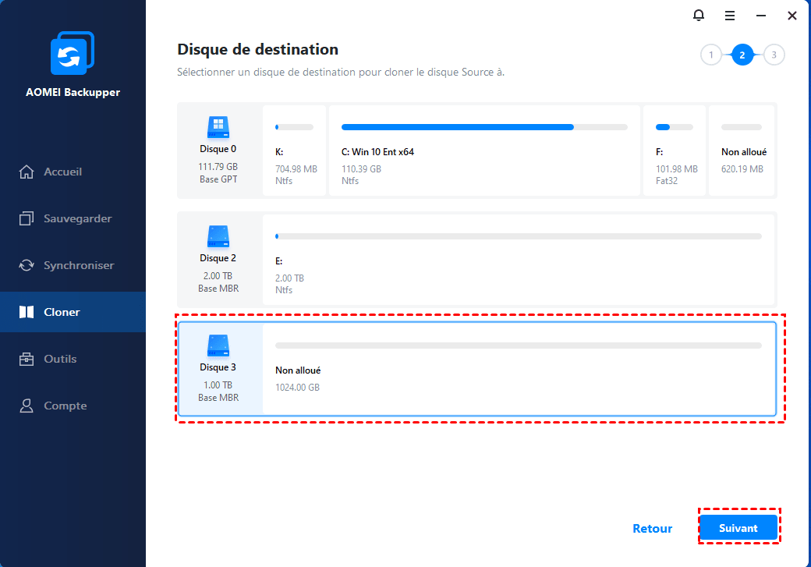Select Non alloué 1024.00 GB on Disque 3
Screen dimensions: 811x567
pyautogui.click(x=519, y=369)
